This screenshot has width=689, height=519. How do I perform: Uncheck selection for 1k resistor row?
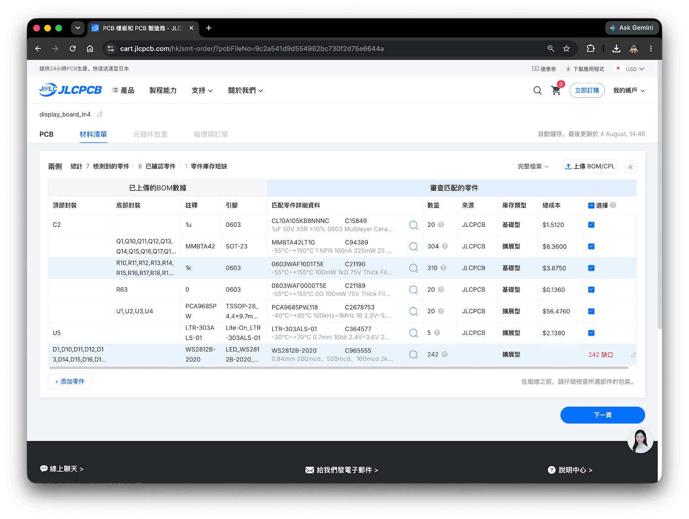[591, 268]
